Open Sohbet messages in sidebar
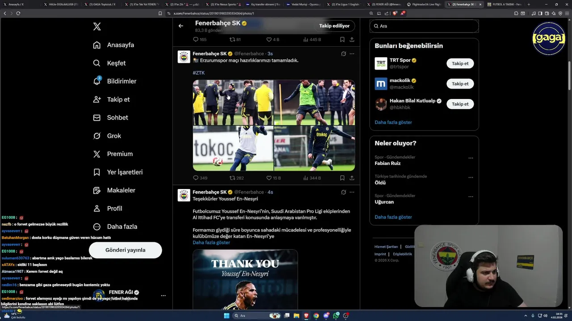This screenshot has height=321, width=572. 110,118
